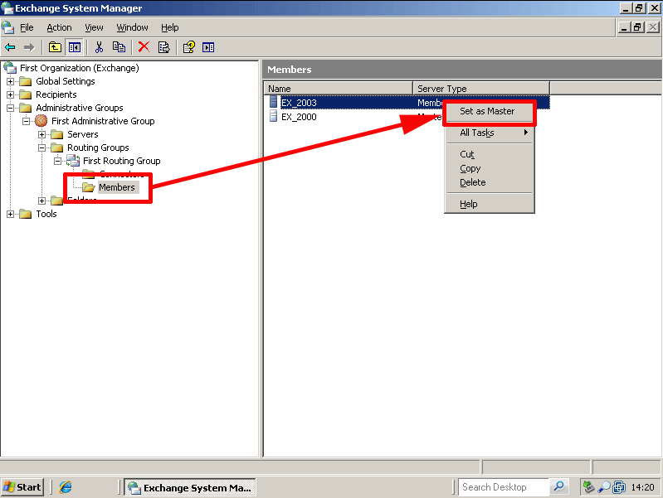Click the Help question mark toolbar icon

[x=188, y=47]
